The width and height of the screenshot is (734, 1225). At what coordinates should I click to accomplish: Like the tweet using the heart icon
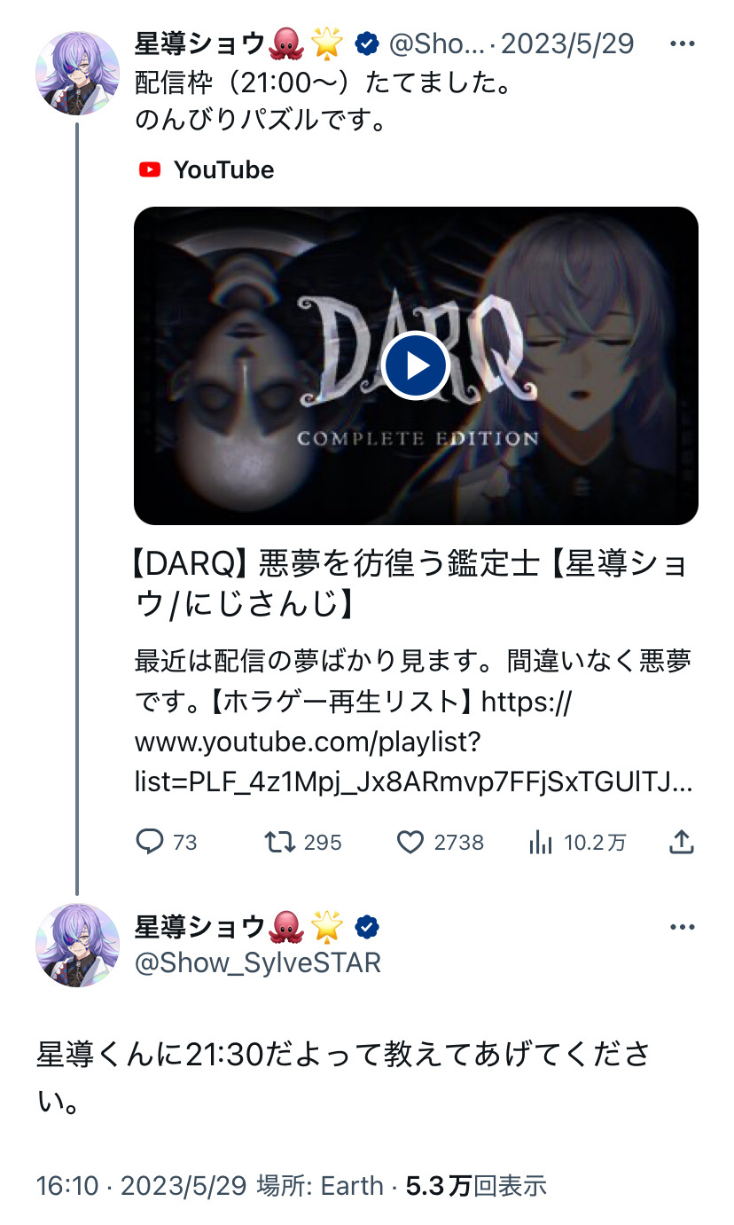pos(410,842)
